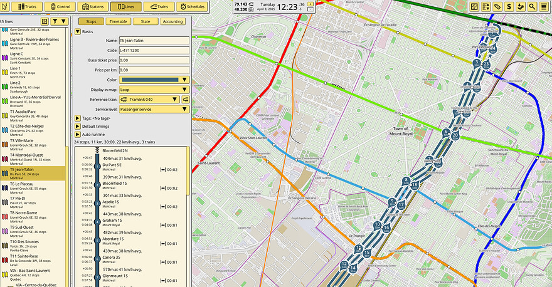Select T2 Côte-des-Neiges line
552x287 pixels.
click(x=33, y=130)
